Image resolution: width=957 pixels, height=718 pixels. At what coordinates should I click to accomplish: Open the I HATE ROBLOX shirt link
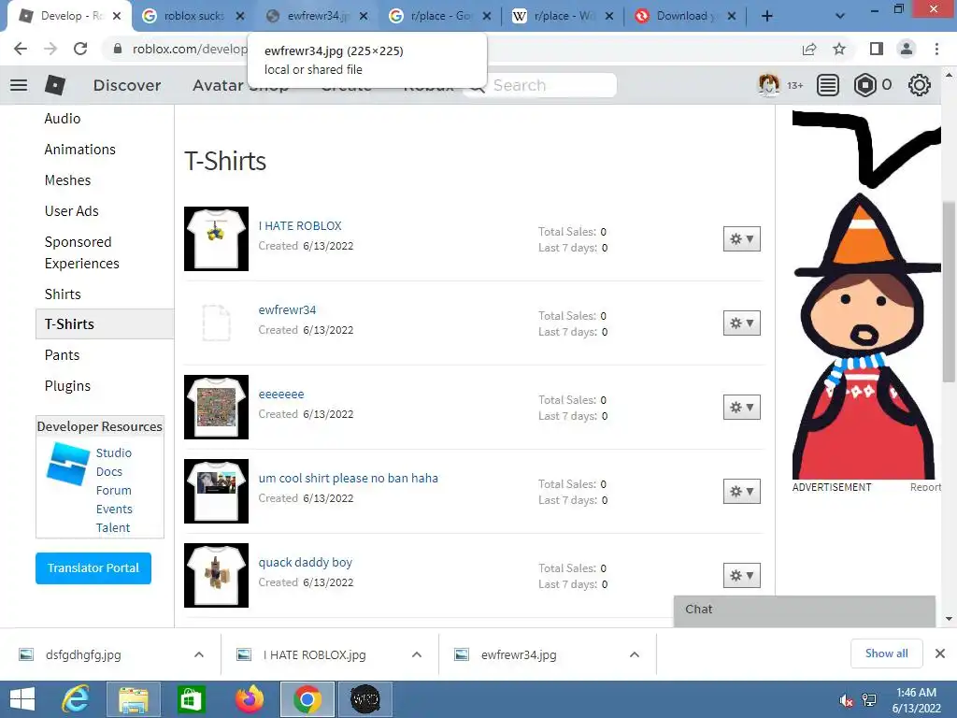click(300, 226)
